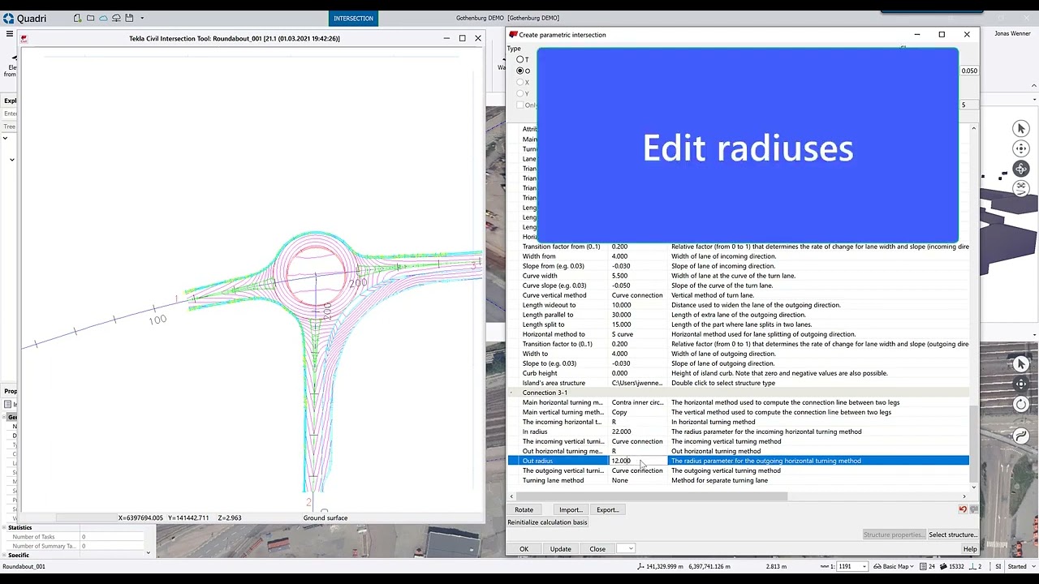Image resolution: width=1039 pixels, height=584 pixels.
Task: Click the cloud icon in Quadri toolbar
Action: click(x=103, y=18)
